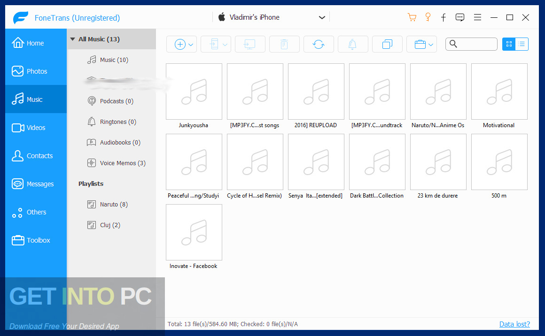Click the toolbox briefcase toolbar icon

tap(420, 45)
